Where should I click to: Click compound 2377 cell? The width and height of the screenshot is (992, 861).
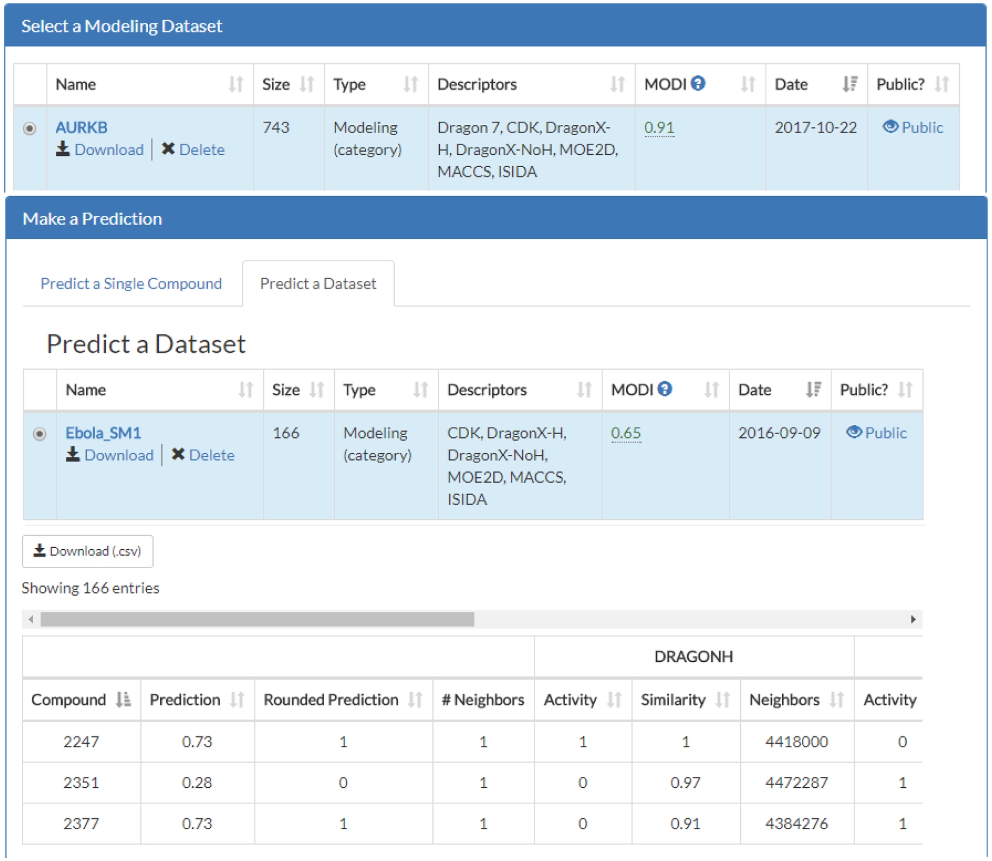tap(81, 824)
